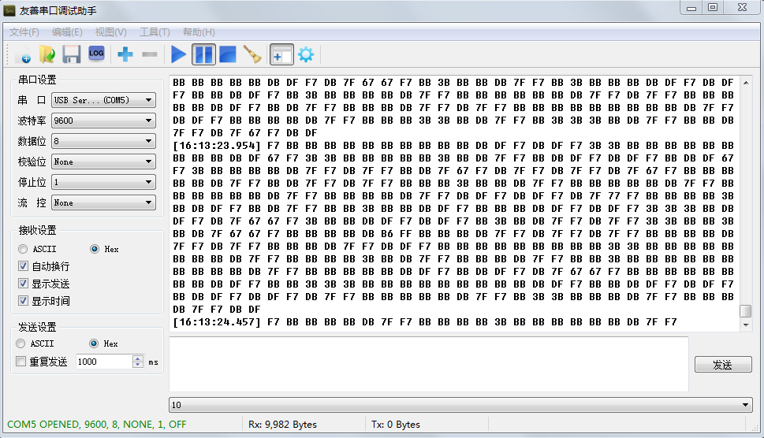The image size is (764, 438).
Task: Click the receive area scrollbar down arrow
Action: [746, 325]
